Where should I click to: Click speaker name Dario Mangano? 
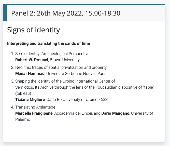[x=116, y=113]
